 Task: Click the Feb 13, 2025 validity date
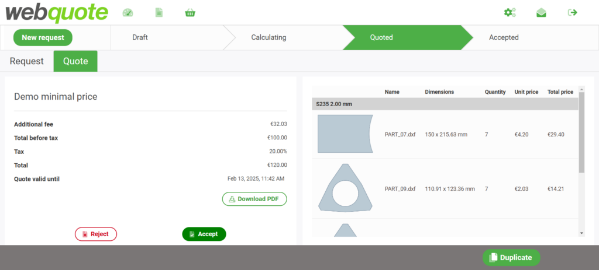click(x=256, y=178)
